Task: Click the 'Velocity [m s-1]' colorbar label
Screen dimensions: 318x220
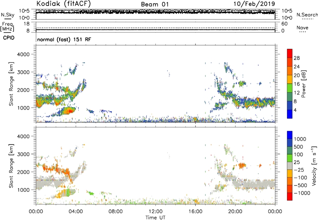Action: point(314,166)
